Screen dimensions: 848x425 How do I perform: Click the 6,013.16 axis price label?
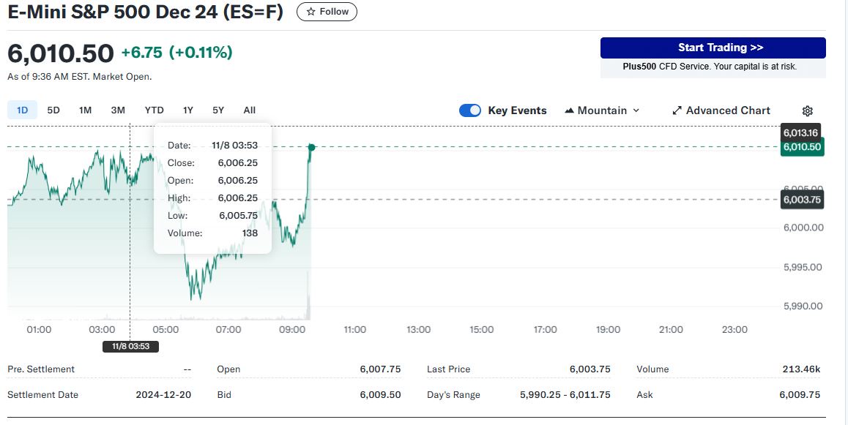[801, 132]
